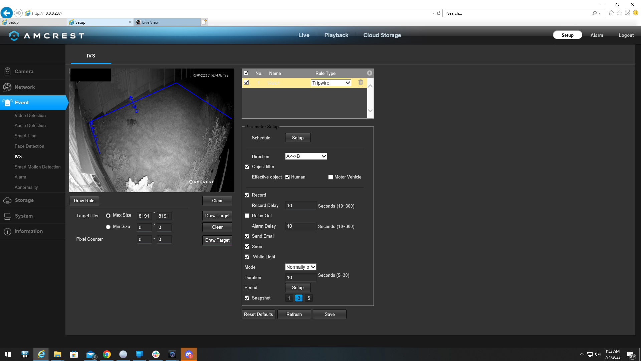Enable Motor Vehicle effective object
This screenshot has height=361, width=641.
coord(331,177)
